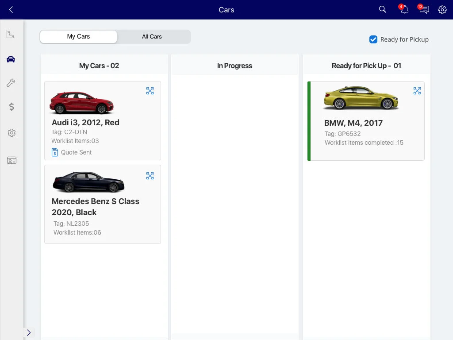Click Worklist Items:06 text
Viewport: 453px width, 340px height.
pos(77,232)
